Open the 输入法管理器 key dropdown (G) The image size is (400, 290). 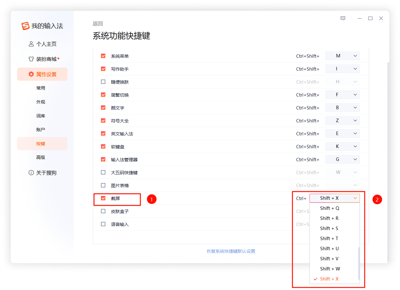[342, 159]
